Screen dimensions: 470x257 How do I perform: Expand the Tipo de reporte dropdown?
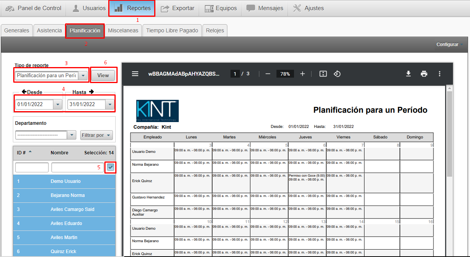pos(83,76)
